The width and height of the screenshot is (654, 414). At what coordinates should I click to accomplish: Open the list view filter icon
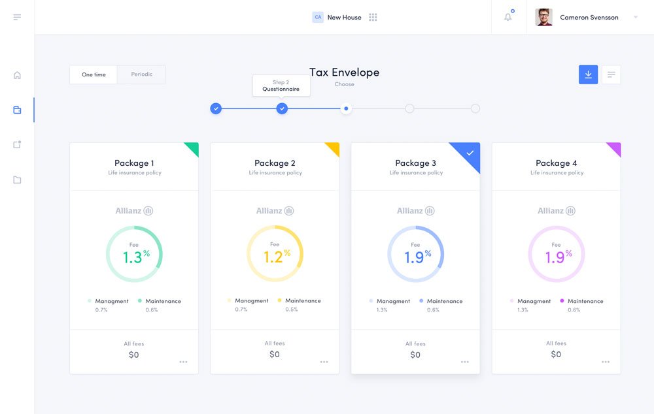611,74
